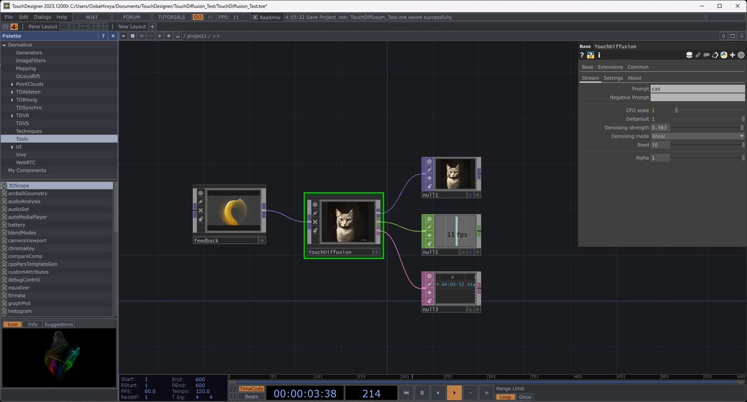The width and height of the screenshot is (747, 402).
Task: Expand UI folder in palette
Action: pyautogui.click(x=12, y=146)
